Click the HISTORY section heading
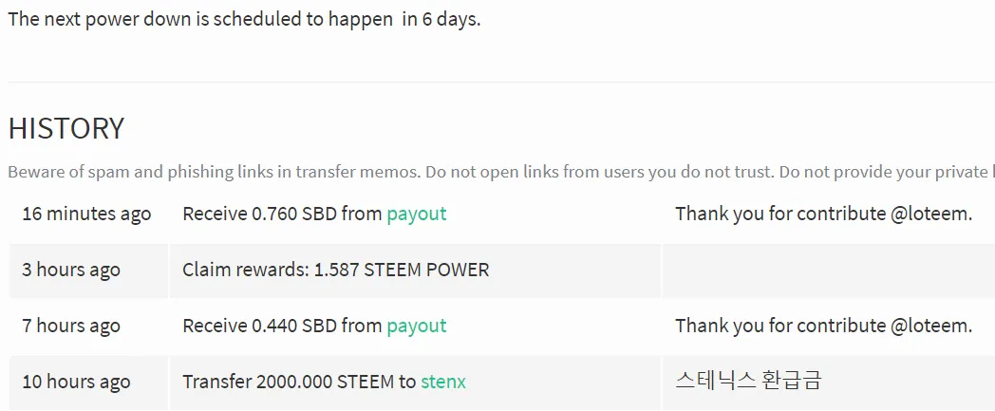This screenshot has height=411, width=995. coord(66,128)
